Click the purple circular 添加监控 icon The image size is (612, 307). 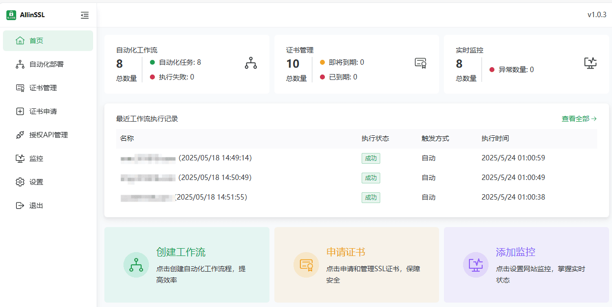pyautogui.click(x=476, y=265)
